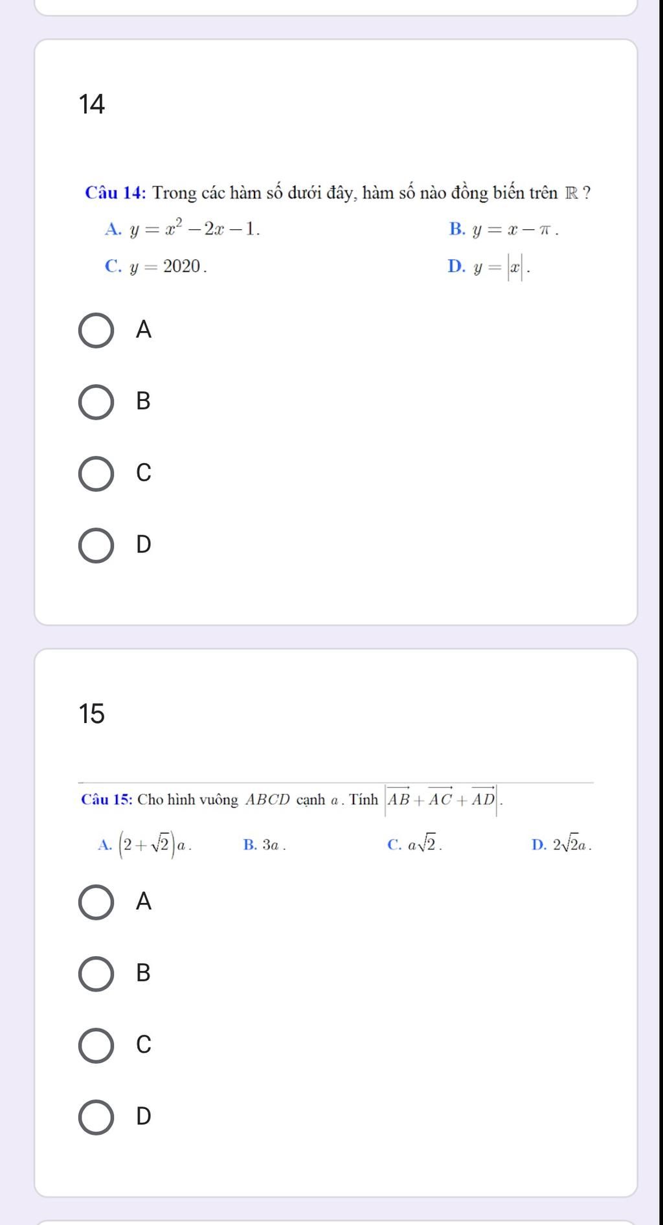Select radio option A for question 14
This screenshot has height=1225, width=663.
96,330
